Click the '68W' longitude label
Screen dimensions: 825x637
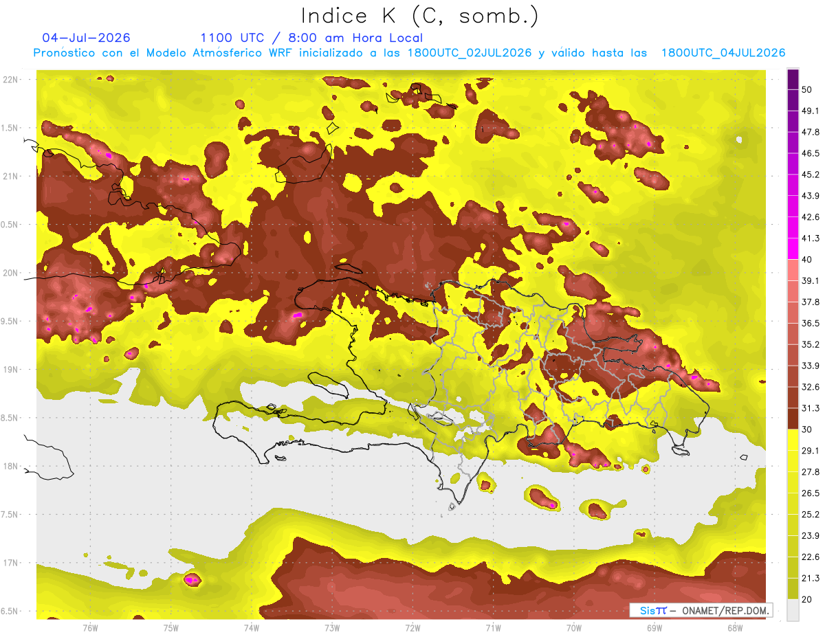[735, 628]
